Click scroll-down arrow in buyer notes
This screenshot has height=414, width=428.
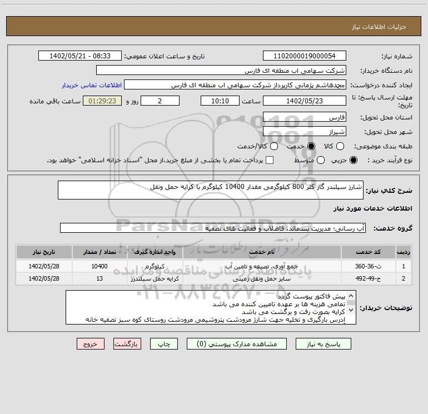(x=351, y=310)
